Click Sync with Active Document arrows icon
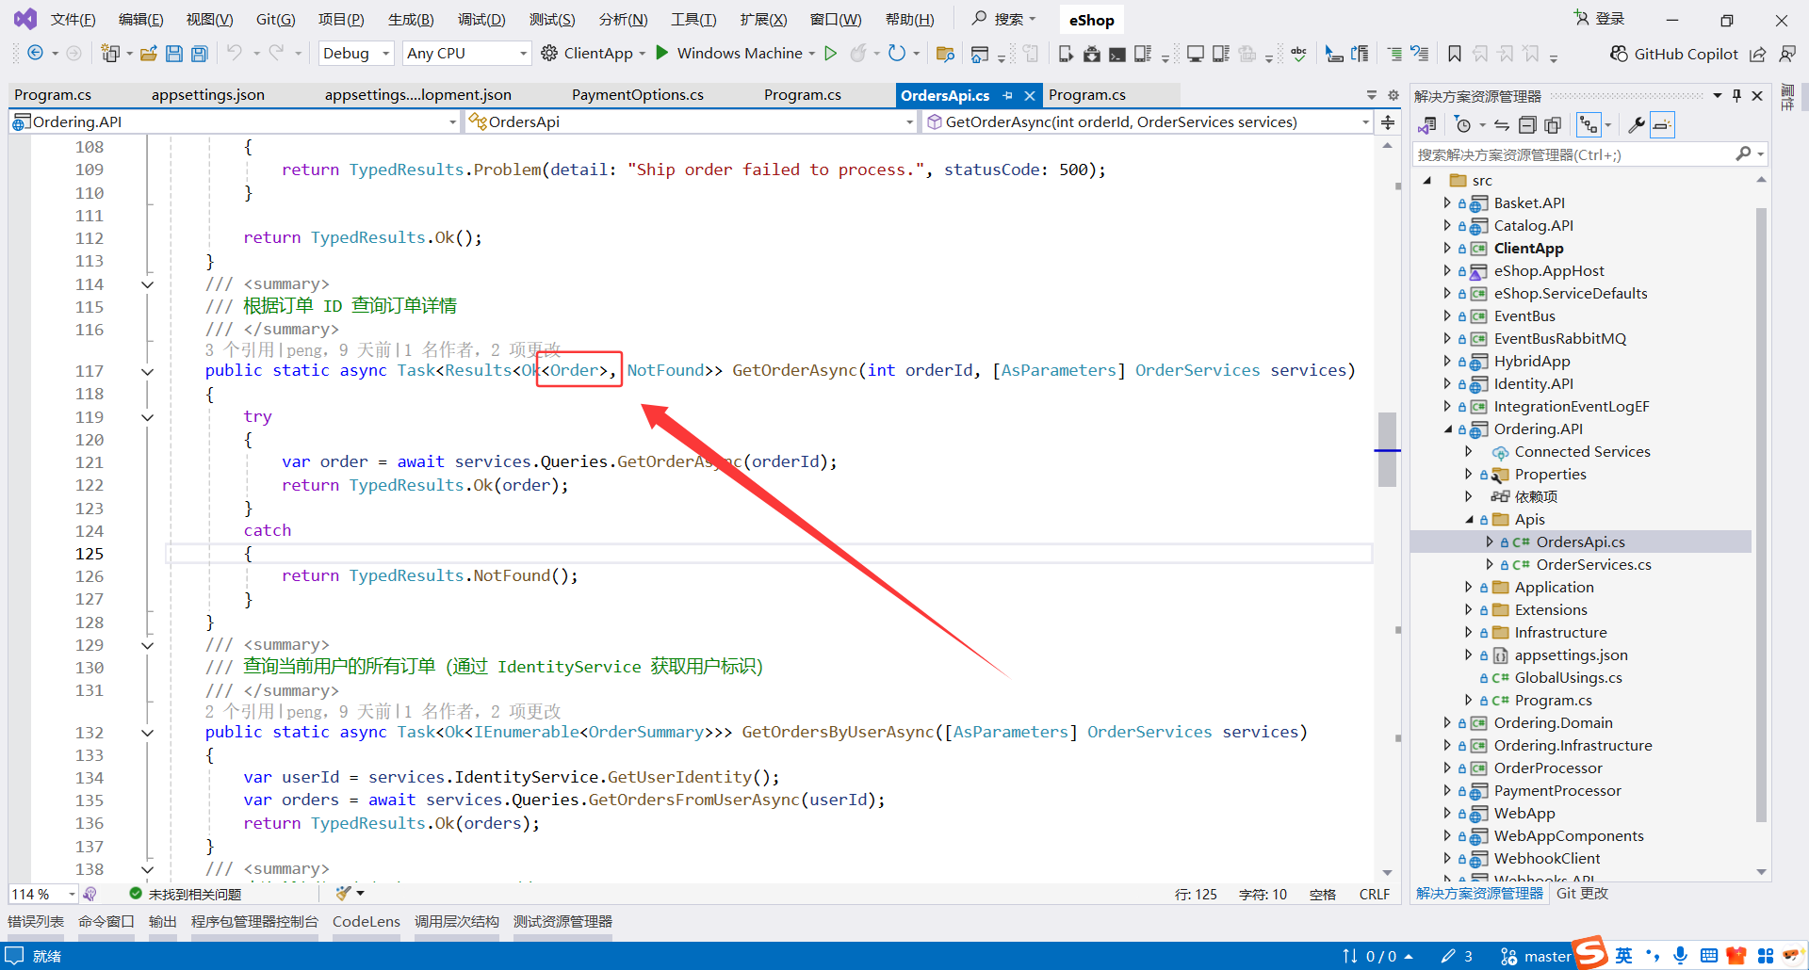Screen dimensions: 1809x970 [x=1502, y=125]
